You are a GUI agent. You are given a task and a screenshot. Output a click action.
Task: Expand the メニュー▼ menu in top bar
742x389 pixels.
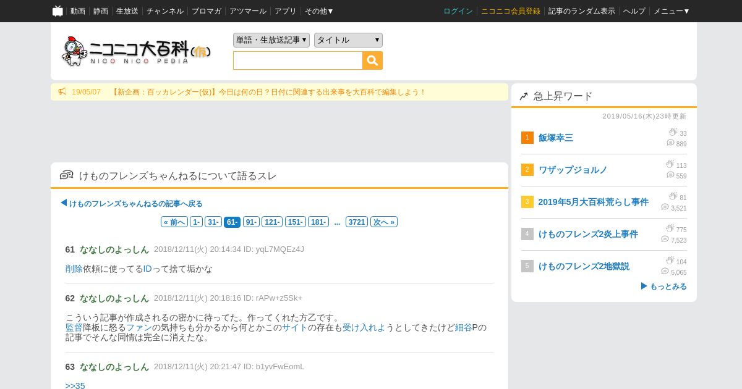672,11
